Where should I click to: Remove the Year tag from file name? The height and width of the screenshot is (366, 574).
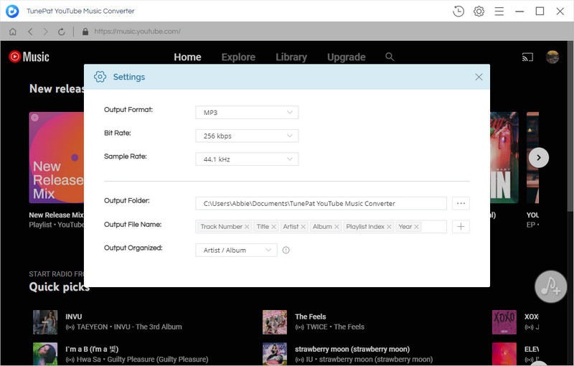[x=417, y=227]
